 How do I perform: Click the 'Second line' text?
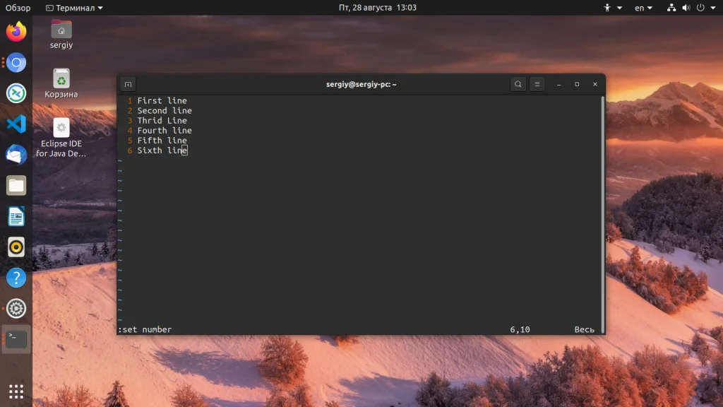point(165,111)
